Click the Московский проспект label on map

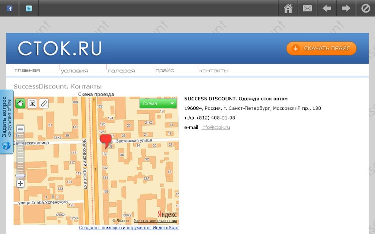tap(85, 164)
